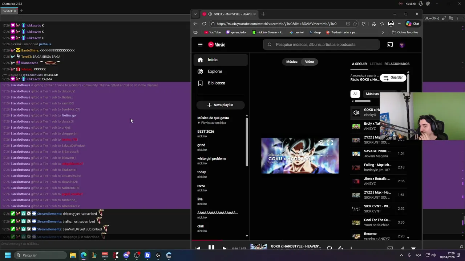The height and width of the screenshot is (261, 465).
Task: Reload the page in Edge
Action: click(204, 24)
